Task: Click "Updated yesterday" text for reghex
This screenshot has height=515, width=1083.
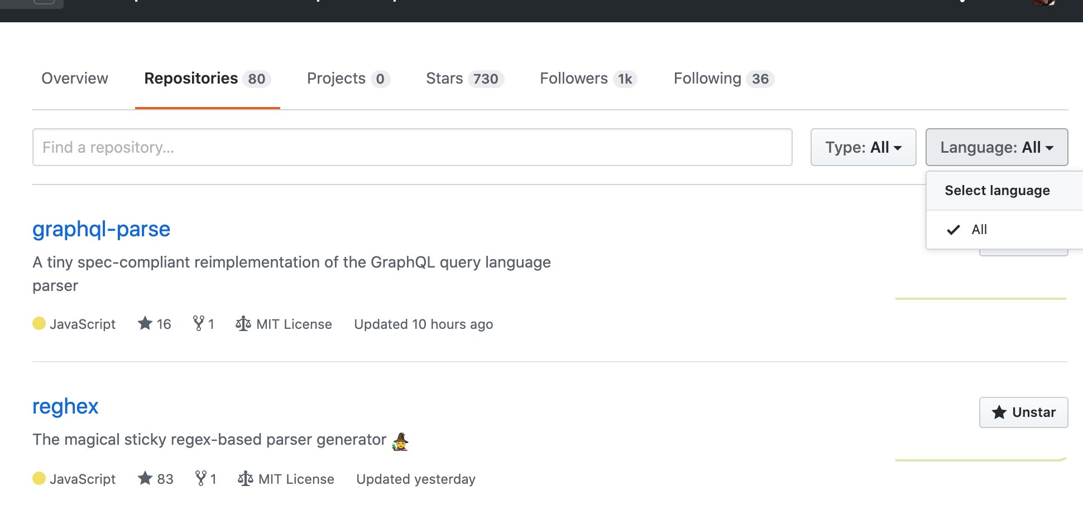Action: click(416, 479)
